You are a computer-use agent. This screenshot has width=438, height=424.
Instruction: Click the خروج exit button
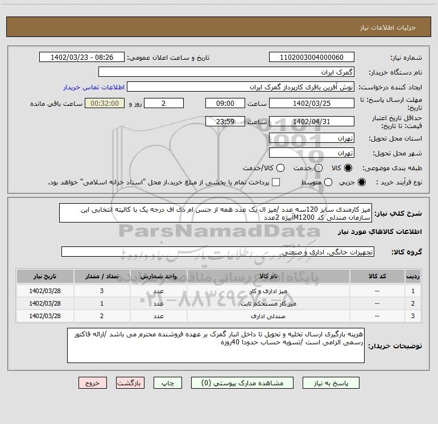[x=93, y=382]
